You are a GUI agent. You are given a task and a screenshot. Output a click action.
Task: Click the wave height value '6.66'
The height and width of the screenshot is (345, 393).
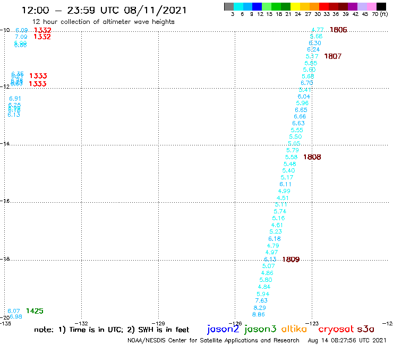coord(300,116)
